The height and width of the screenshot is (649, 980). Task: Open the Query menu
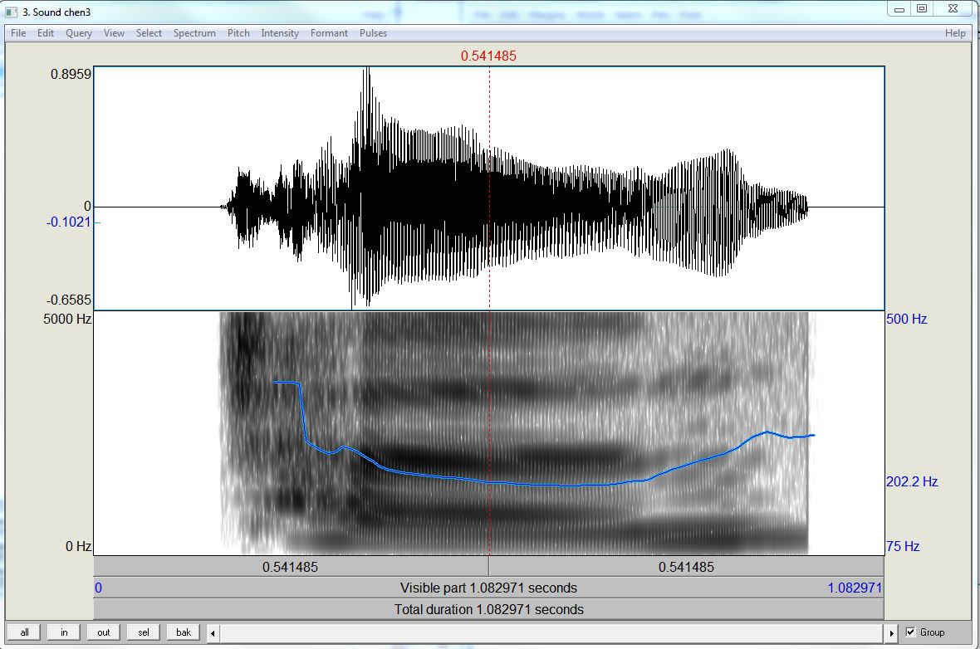[79, 33]
